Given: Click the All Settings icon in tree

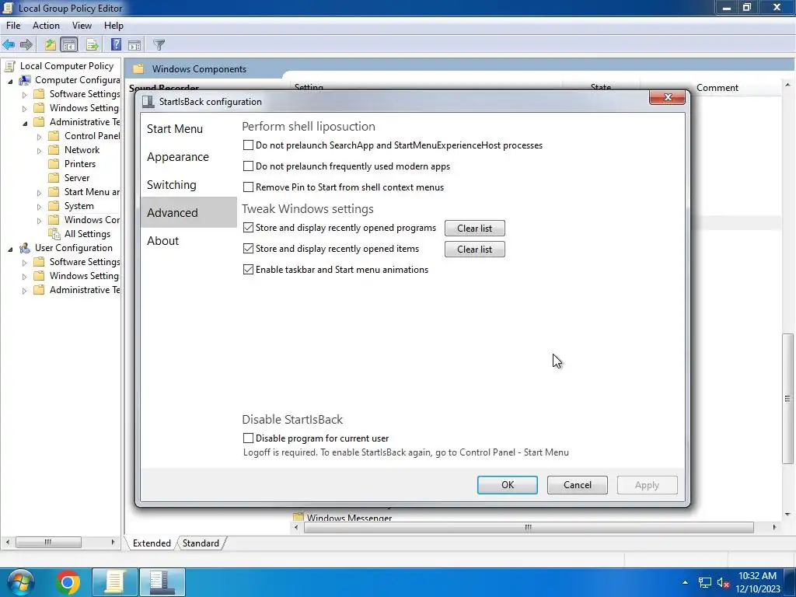Looking at the screenshot, I should tap(54, 234).
